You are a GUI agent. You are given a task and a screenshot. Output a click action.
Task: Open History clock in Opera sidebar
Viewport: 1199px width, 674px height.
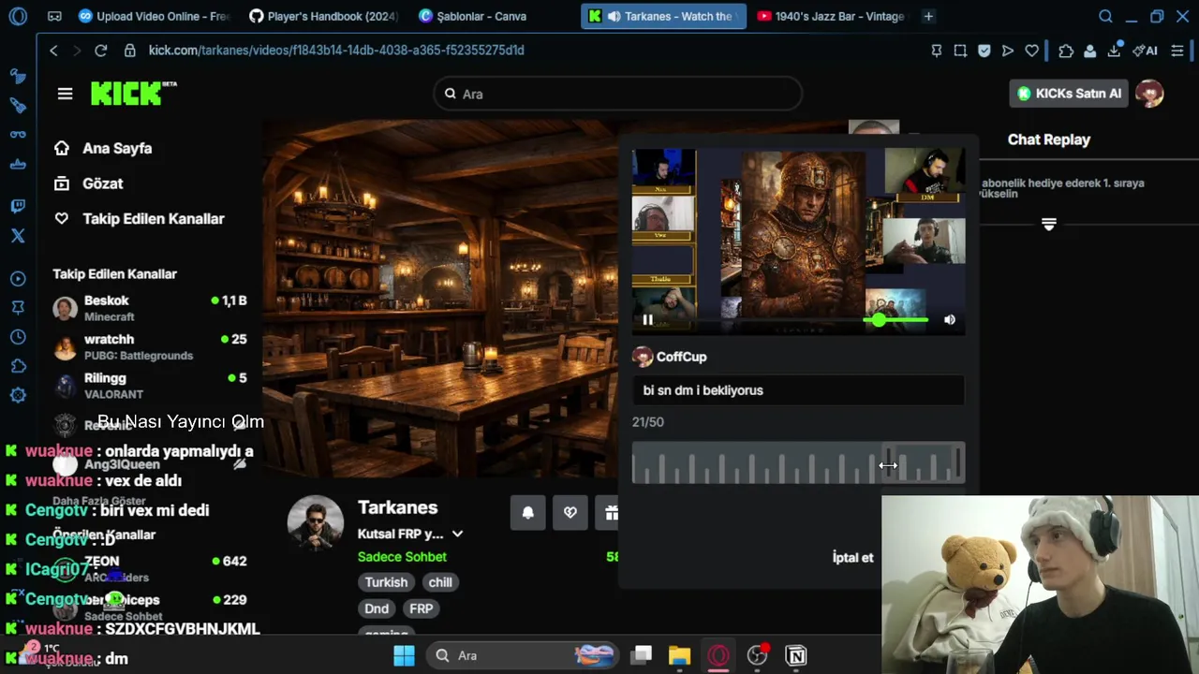(18, 337)
